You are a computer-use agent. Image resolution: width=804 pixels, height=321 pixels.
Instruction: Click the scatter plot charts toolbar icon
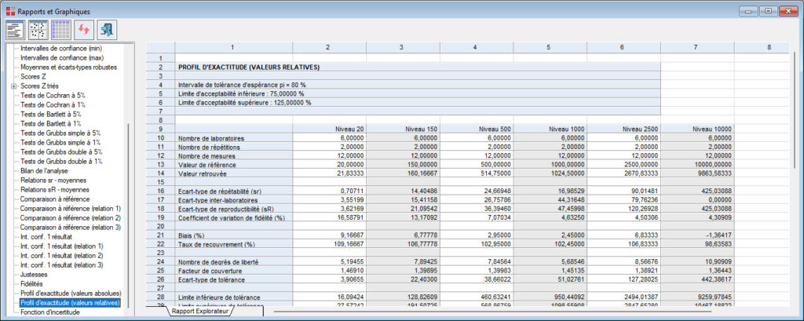point(38,30)
